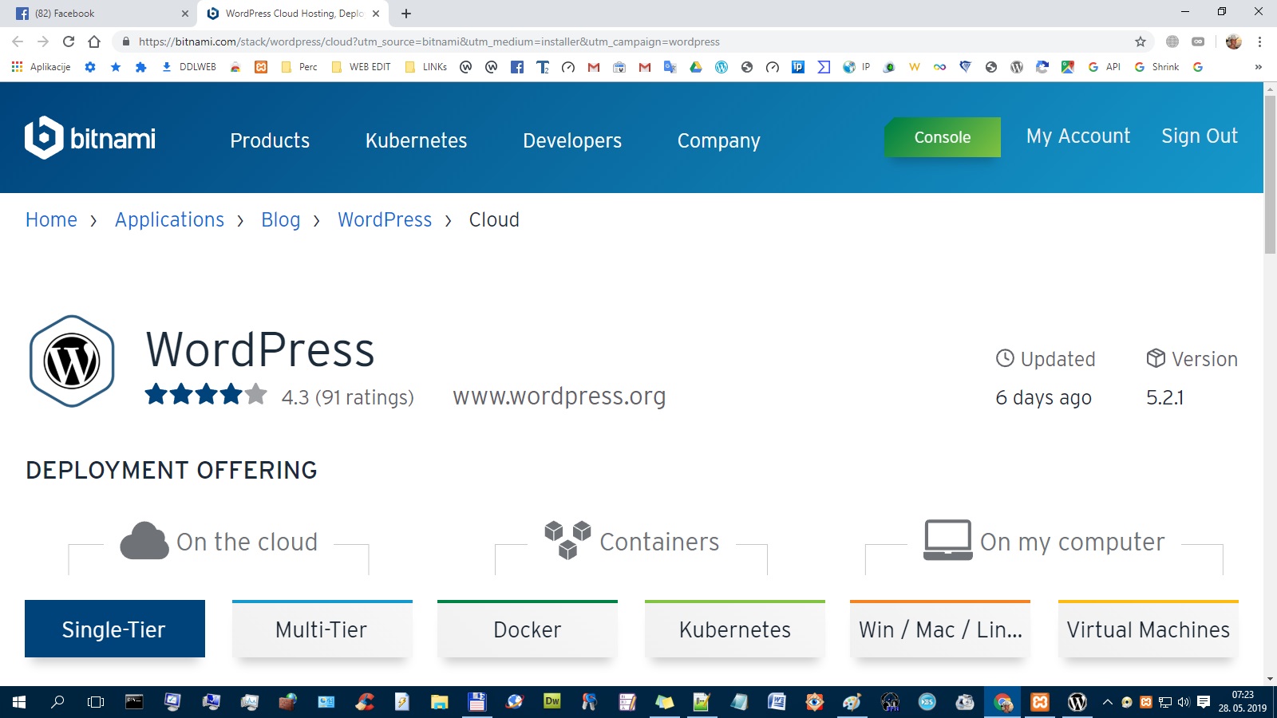This screenshot has width=1277, height=718.
Task: Close the WordPress Cloud Hosting tab
Action: tap(376, 14)
